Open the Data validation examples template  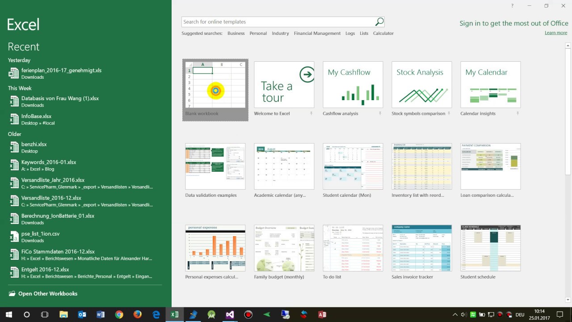coord(215,166)
